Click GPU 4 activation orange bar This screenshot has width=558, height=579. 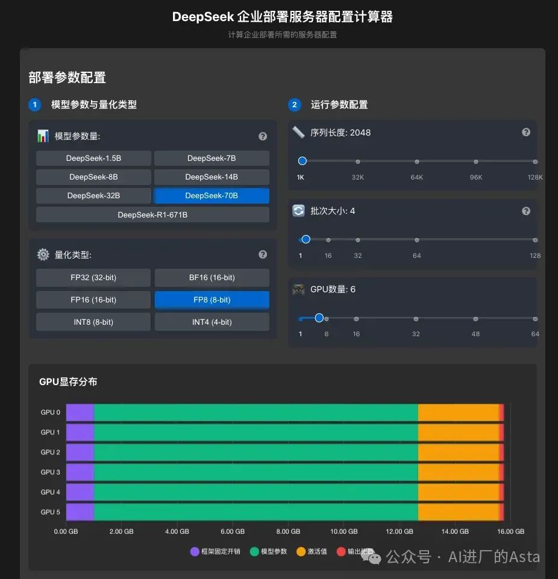(459, 492)
